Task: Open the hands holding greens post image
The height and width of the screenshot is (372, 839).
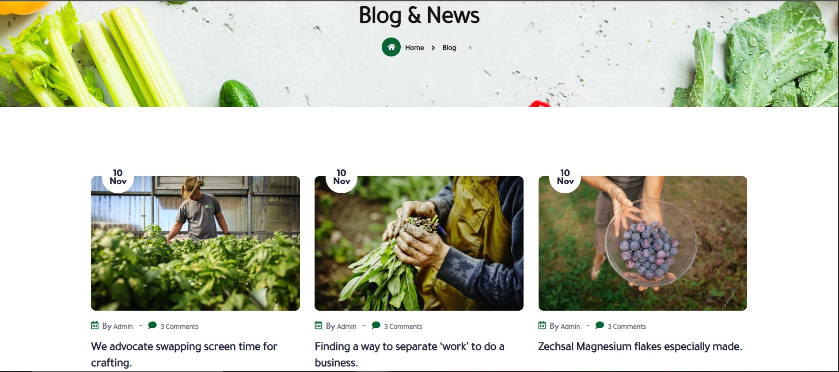Action: coord(419,243)
